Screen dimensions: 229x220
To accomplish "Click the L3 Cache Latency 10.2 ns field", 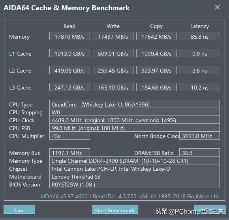I will point(200,87).
